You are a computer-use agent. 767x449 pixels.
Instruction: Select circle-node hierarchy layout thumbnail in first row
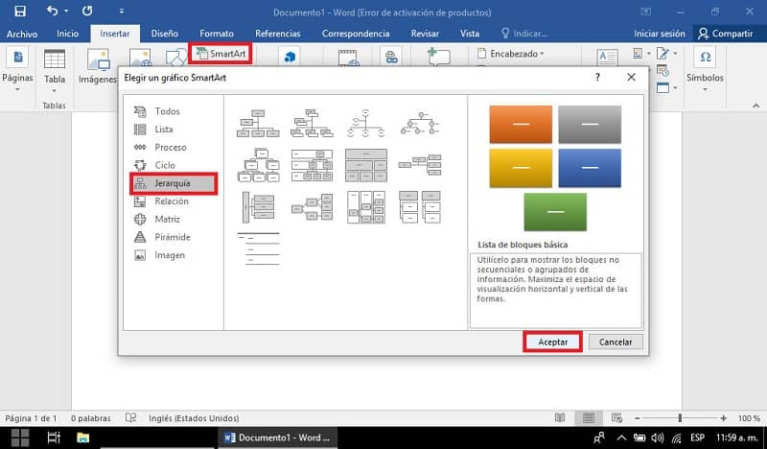pos(366,123)
